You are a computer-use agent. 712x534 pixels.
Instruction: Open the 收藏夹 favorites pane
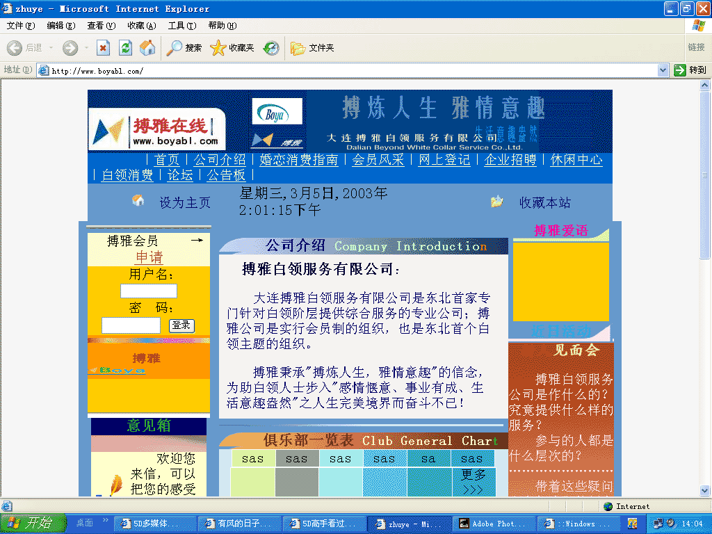232,48
